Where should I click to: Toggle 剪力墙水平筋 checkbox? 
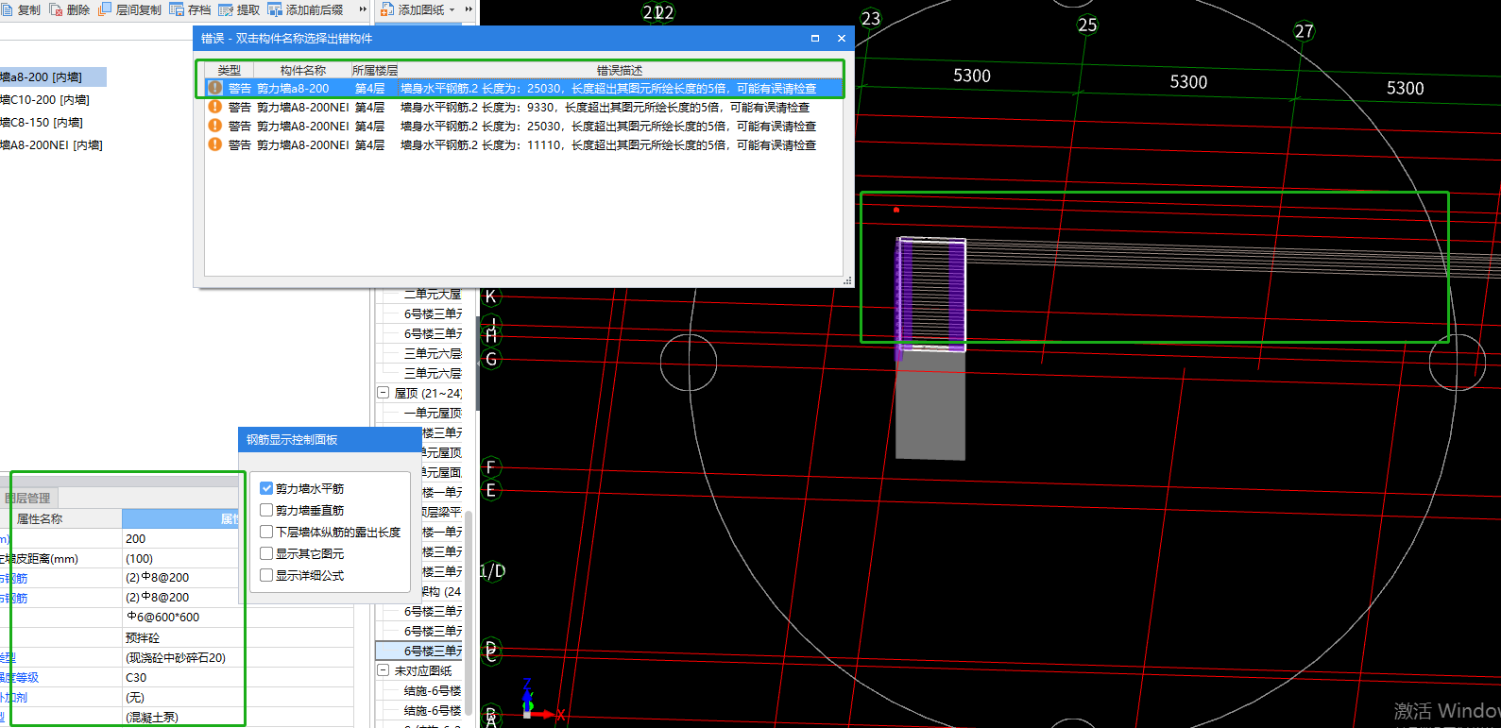(266, 488)
